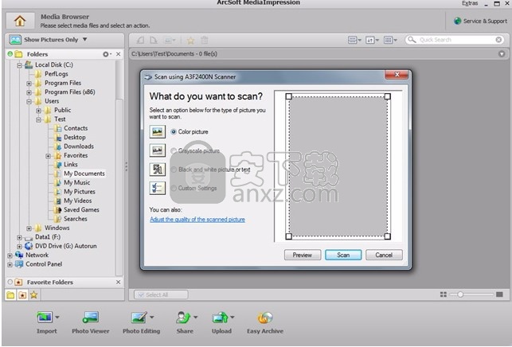Select the Searches folder
The width and height of the screenshot is (512, 347).
(x=75, y=219)
